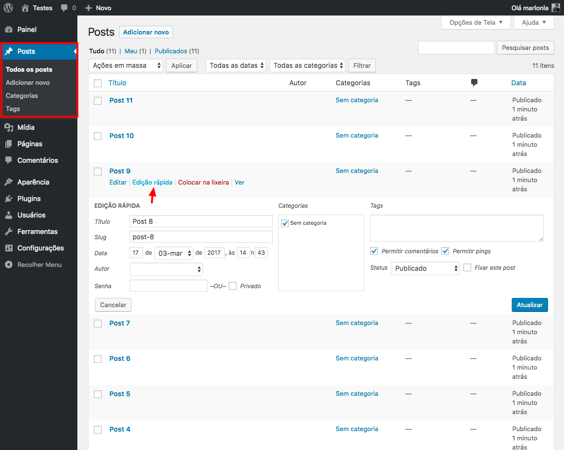Click the Recolher Menu collapse arrow icon

(9, 264)
